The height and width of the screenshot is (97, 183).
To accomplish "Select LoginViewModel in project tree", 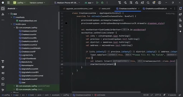I will 27,59.
